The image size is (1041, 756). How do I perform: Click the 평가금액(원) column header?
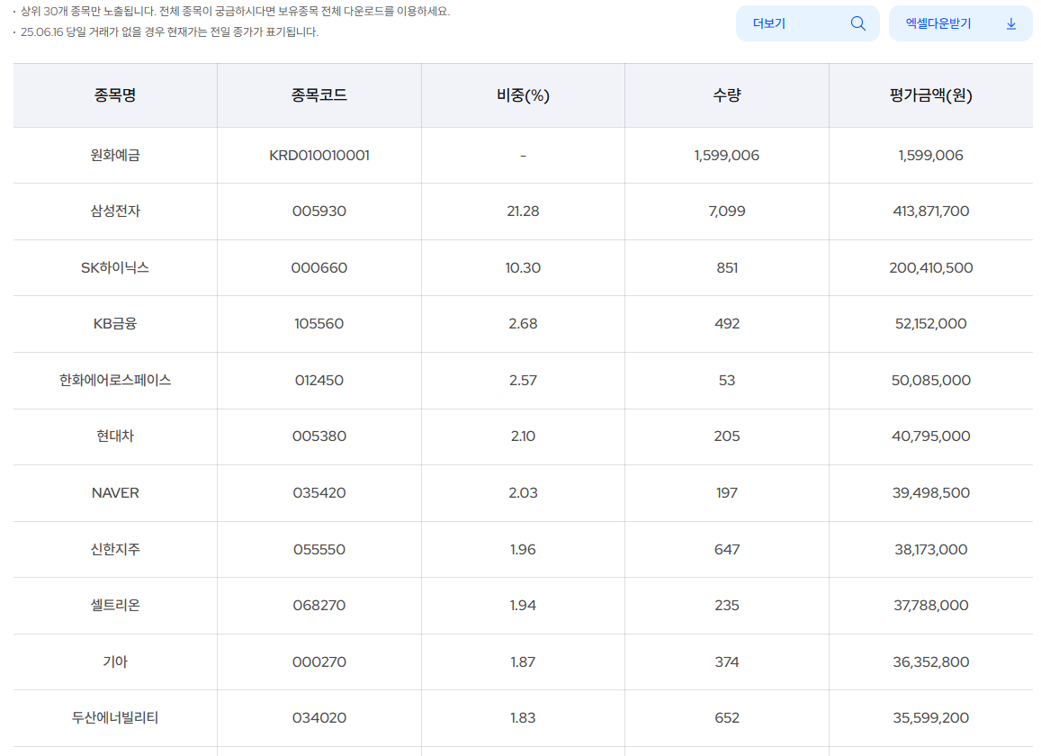(x=931, y=95)
